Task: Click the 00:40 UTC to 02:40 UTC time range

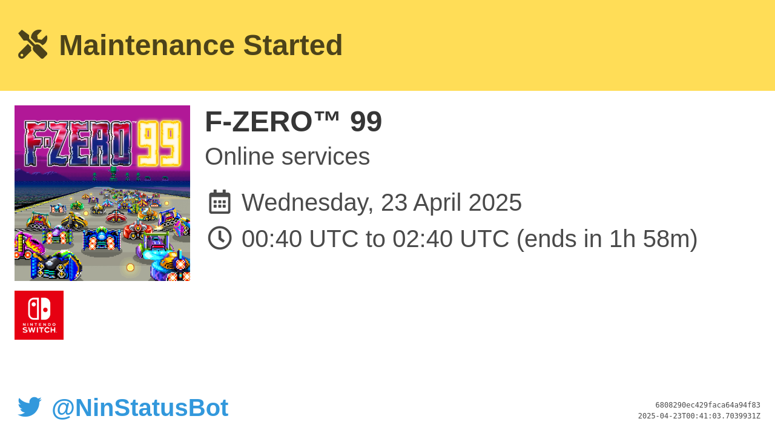Action: [375, 239]
